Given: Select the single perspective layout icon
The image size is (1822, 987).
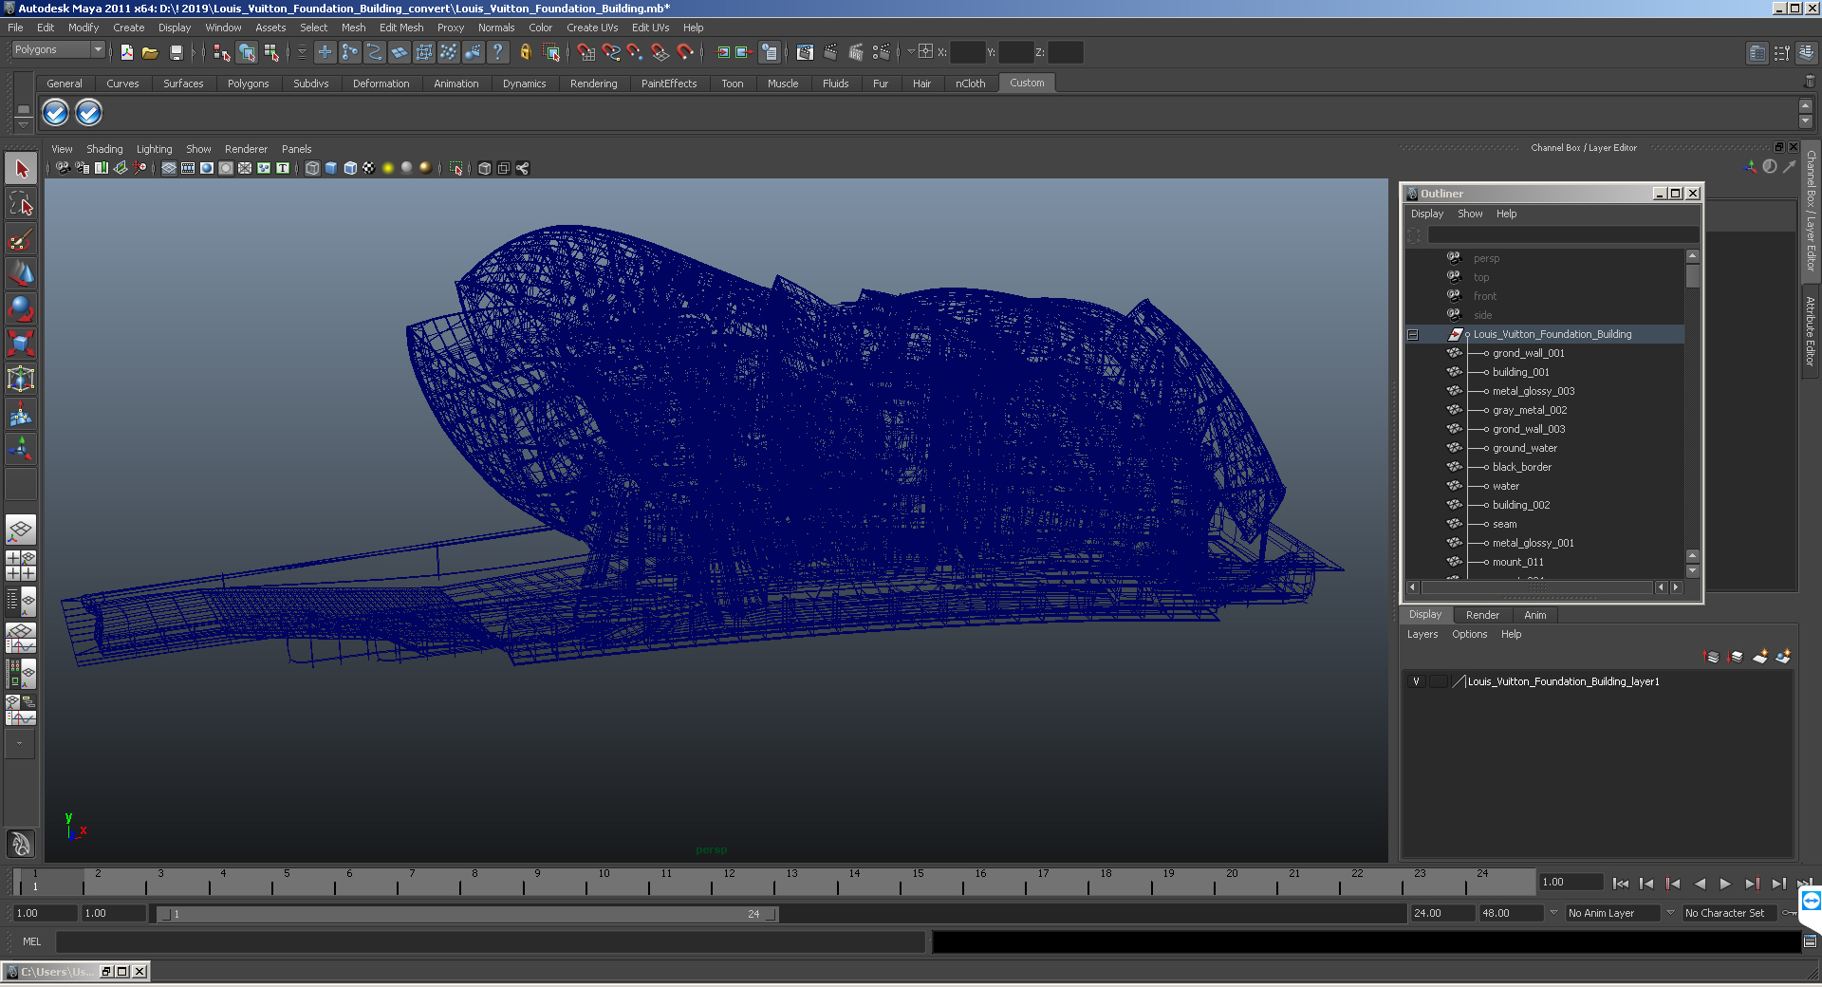Looking at the screenshot, I should (x=21, y=530).
